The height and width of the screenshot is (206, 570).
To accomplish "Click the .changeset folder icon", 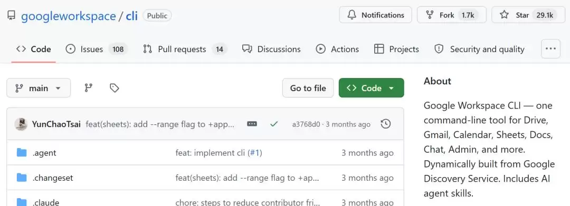I will tap(22, 178).
